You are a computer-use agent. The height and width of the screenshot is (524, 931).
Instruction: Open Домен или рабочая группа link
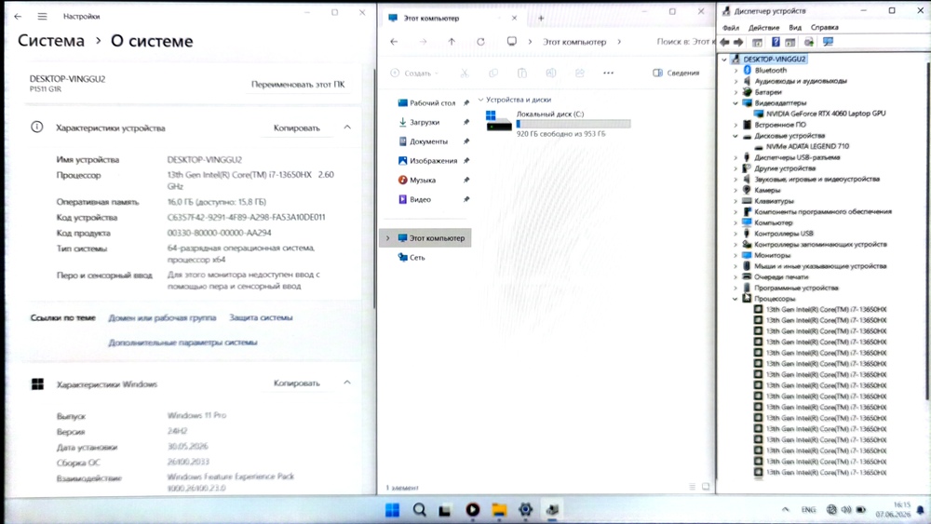(162, 317)
